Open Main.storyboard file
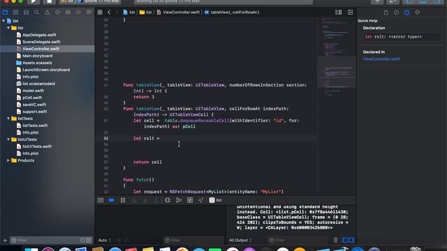The image size is (447, 251). click(x=37, y=56)
